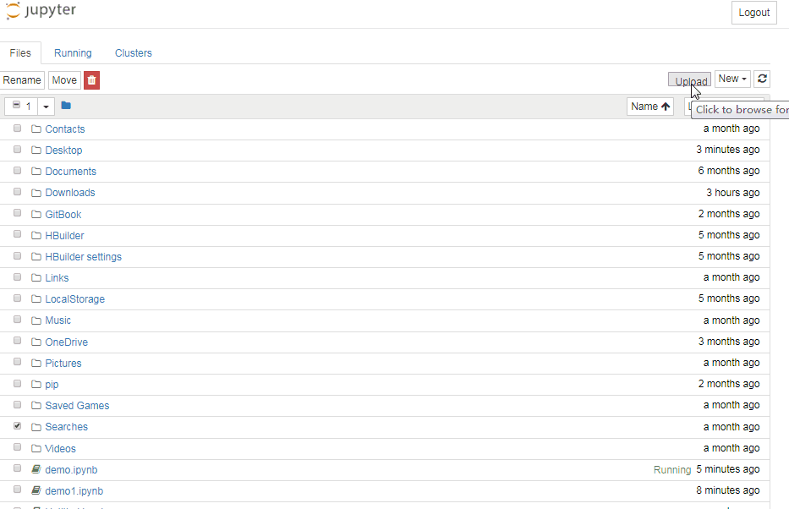The height and width of the screenshot is (509, 789).
Task: Uncheck the checkbox next to Searches
Action: 17,425
